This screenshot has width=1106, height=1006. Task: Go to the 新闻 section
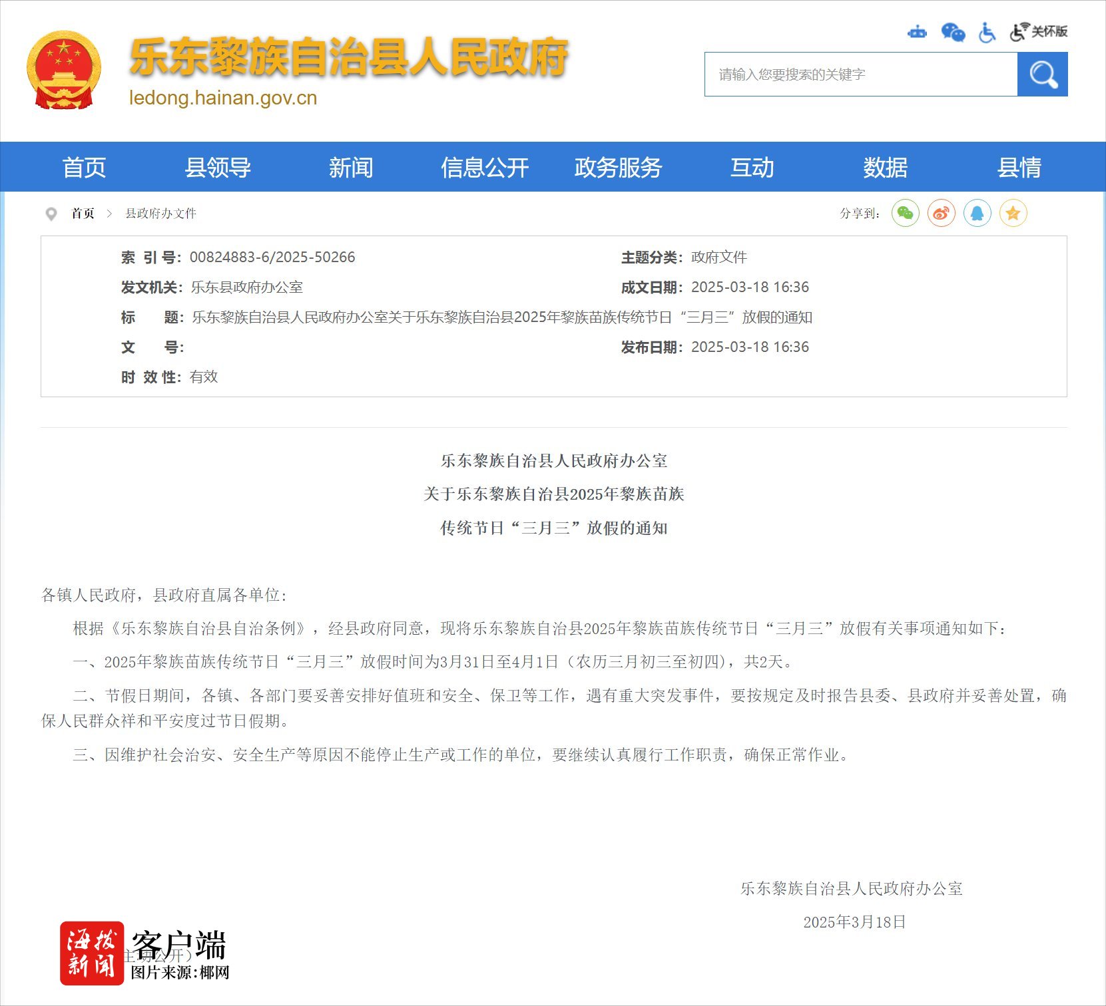351,167
